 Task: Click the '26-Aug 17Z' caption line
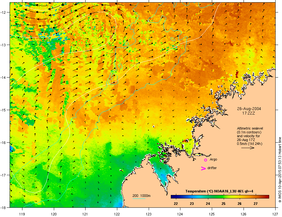246,140
